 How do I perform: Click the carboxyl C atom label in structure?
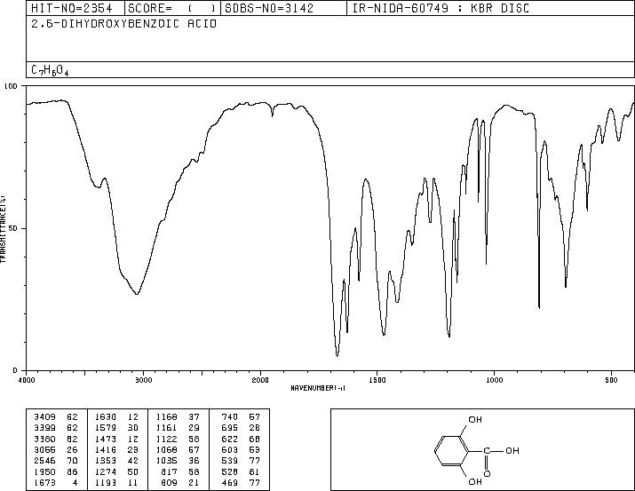(487, 451)
